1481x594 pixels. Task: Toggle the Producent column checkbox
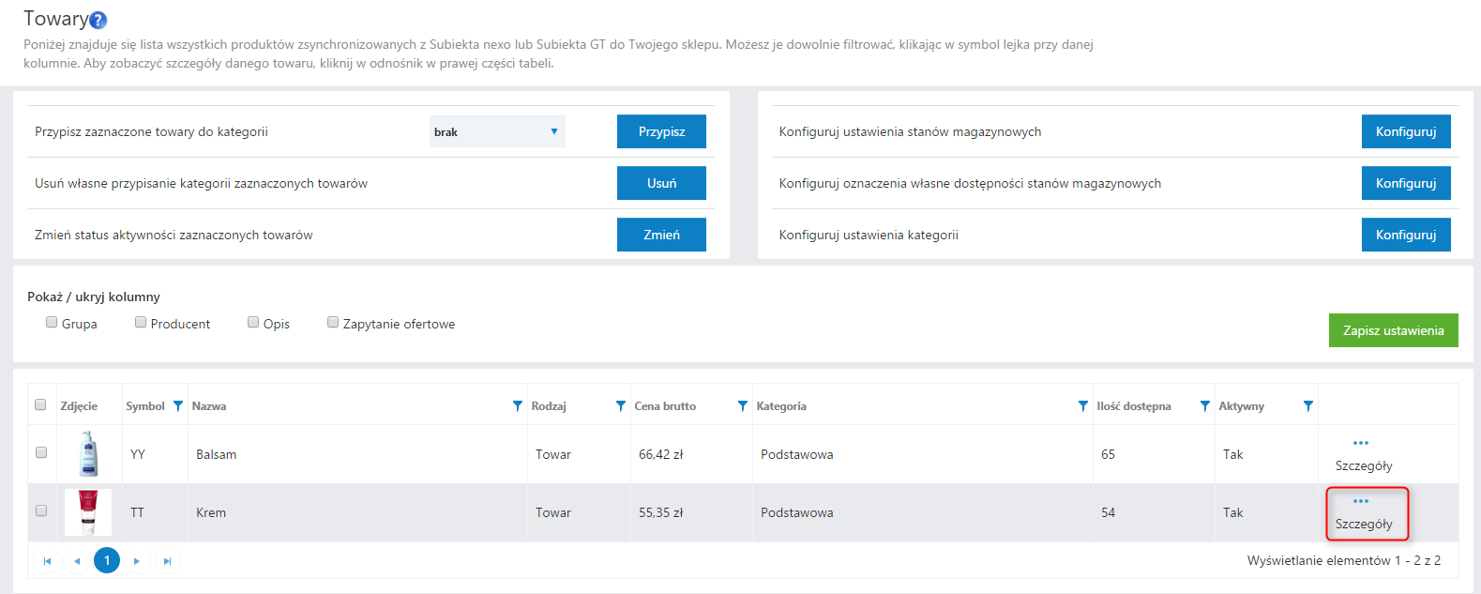[141, 323]
